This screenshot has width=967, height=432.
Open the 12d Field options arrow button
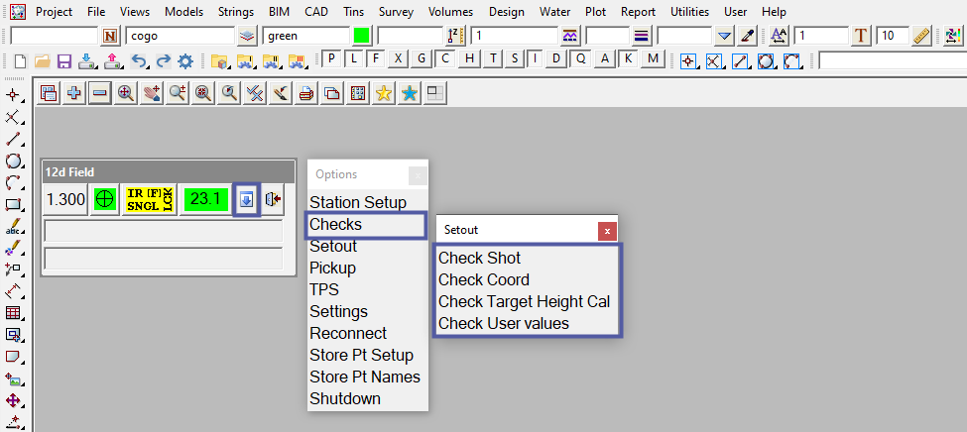tap(246, 199)
